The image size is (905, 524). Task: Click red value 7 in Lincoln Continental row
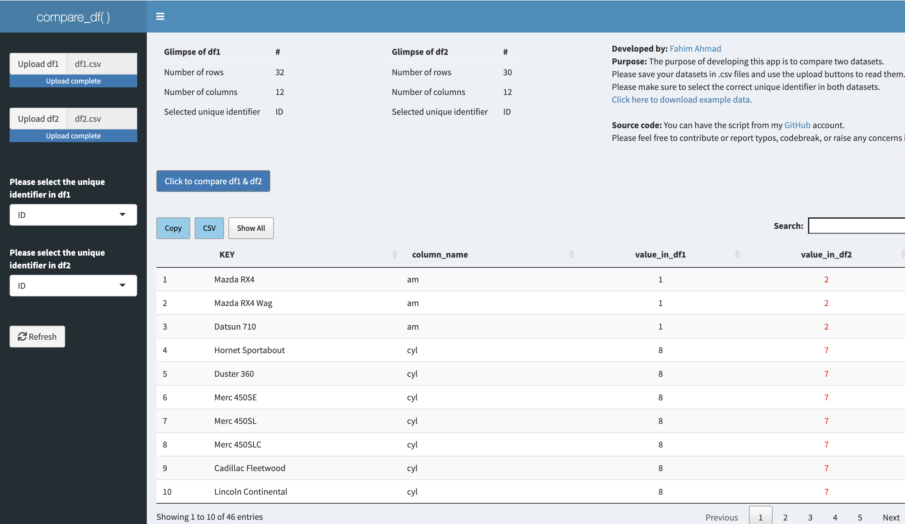tap(826, 492)
